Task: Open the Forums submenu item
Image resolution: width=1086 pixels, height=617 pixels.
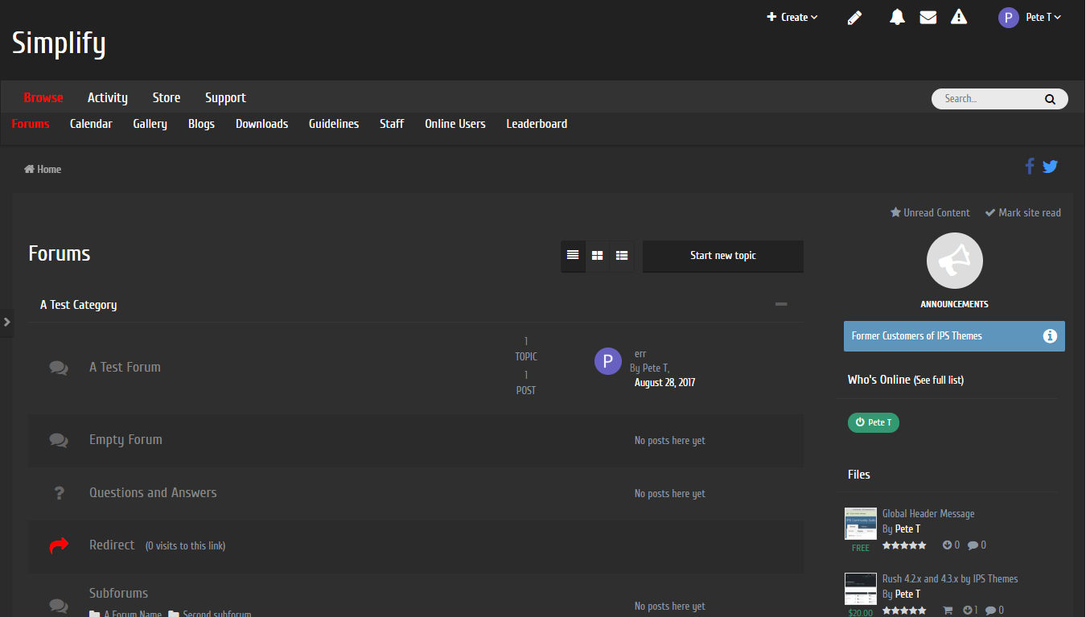Action: pos(31,124)
